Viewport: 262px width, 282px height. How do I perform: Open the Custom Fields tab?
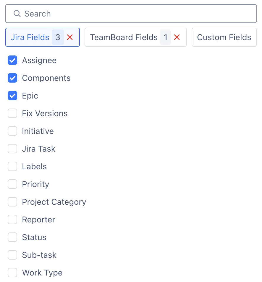(x=224, y=37)
